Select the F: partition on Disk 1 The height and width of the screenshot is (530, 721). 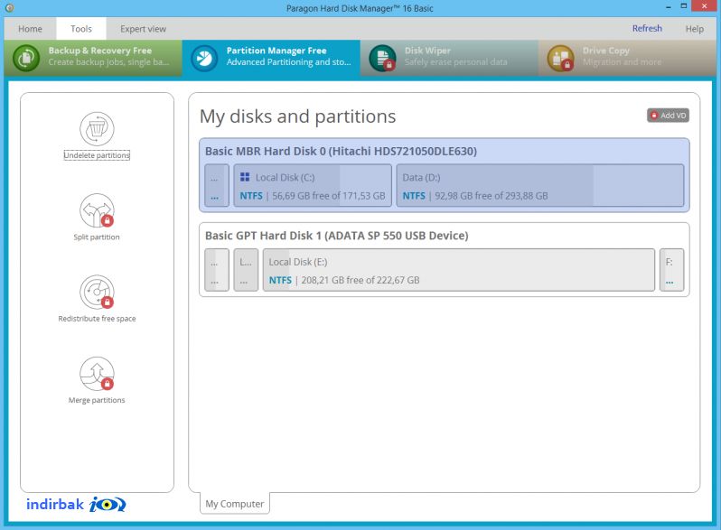[672, 270]
